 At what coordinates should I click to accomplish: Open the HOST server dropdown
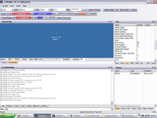[34, 10]
